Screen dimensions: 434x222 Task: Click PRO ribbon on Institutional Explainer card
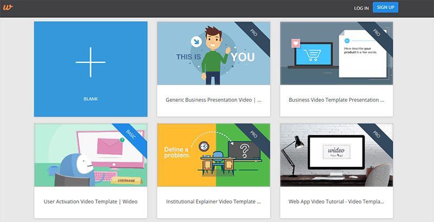254,134
